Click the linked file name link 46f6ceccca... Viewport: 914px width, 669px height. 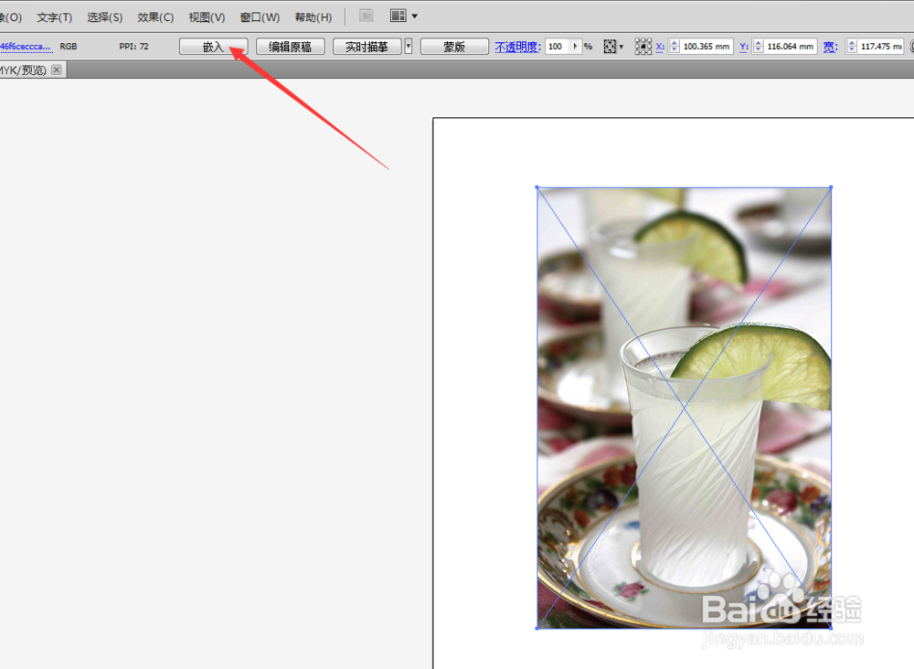26,47
